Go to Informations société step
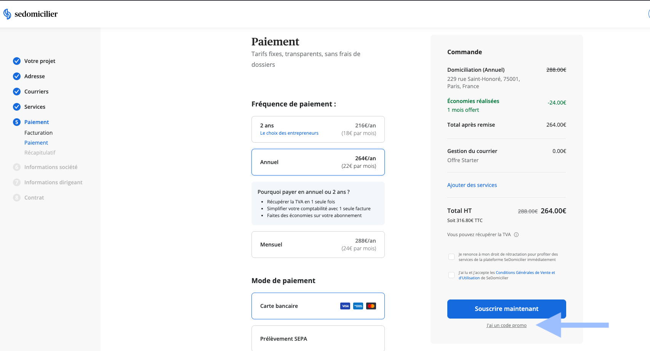This screenshot has height=351, width=650. click(x=51, y=167)
